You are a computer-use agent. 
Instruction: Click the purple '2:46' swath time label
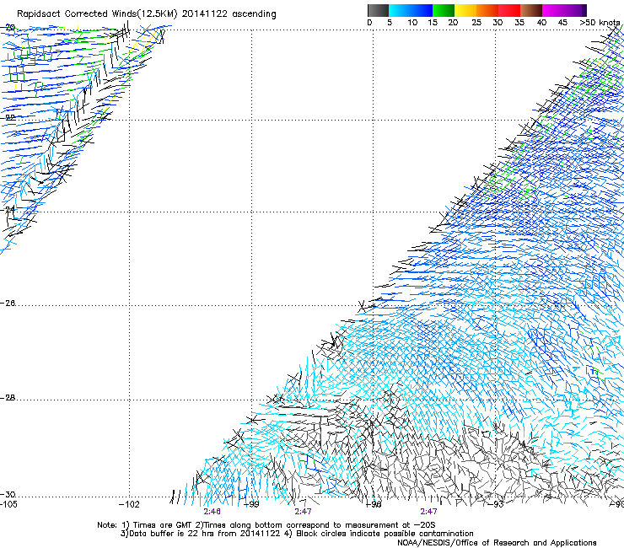point(212,512)
